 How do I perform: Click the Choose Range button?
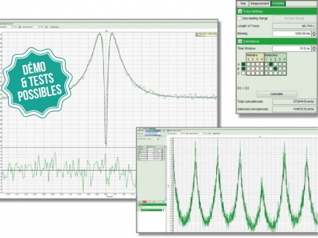(x=294, y=18)
